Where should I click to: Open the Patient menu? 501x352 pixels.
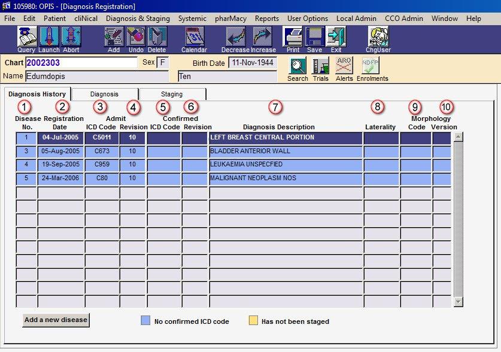coord(54,19)
